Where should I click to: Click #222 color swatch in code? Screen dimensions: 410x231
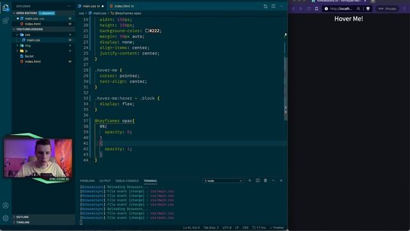click(x=147, y=31)
